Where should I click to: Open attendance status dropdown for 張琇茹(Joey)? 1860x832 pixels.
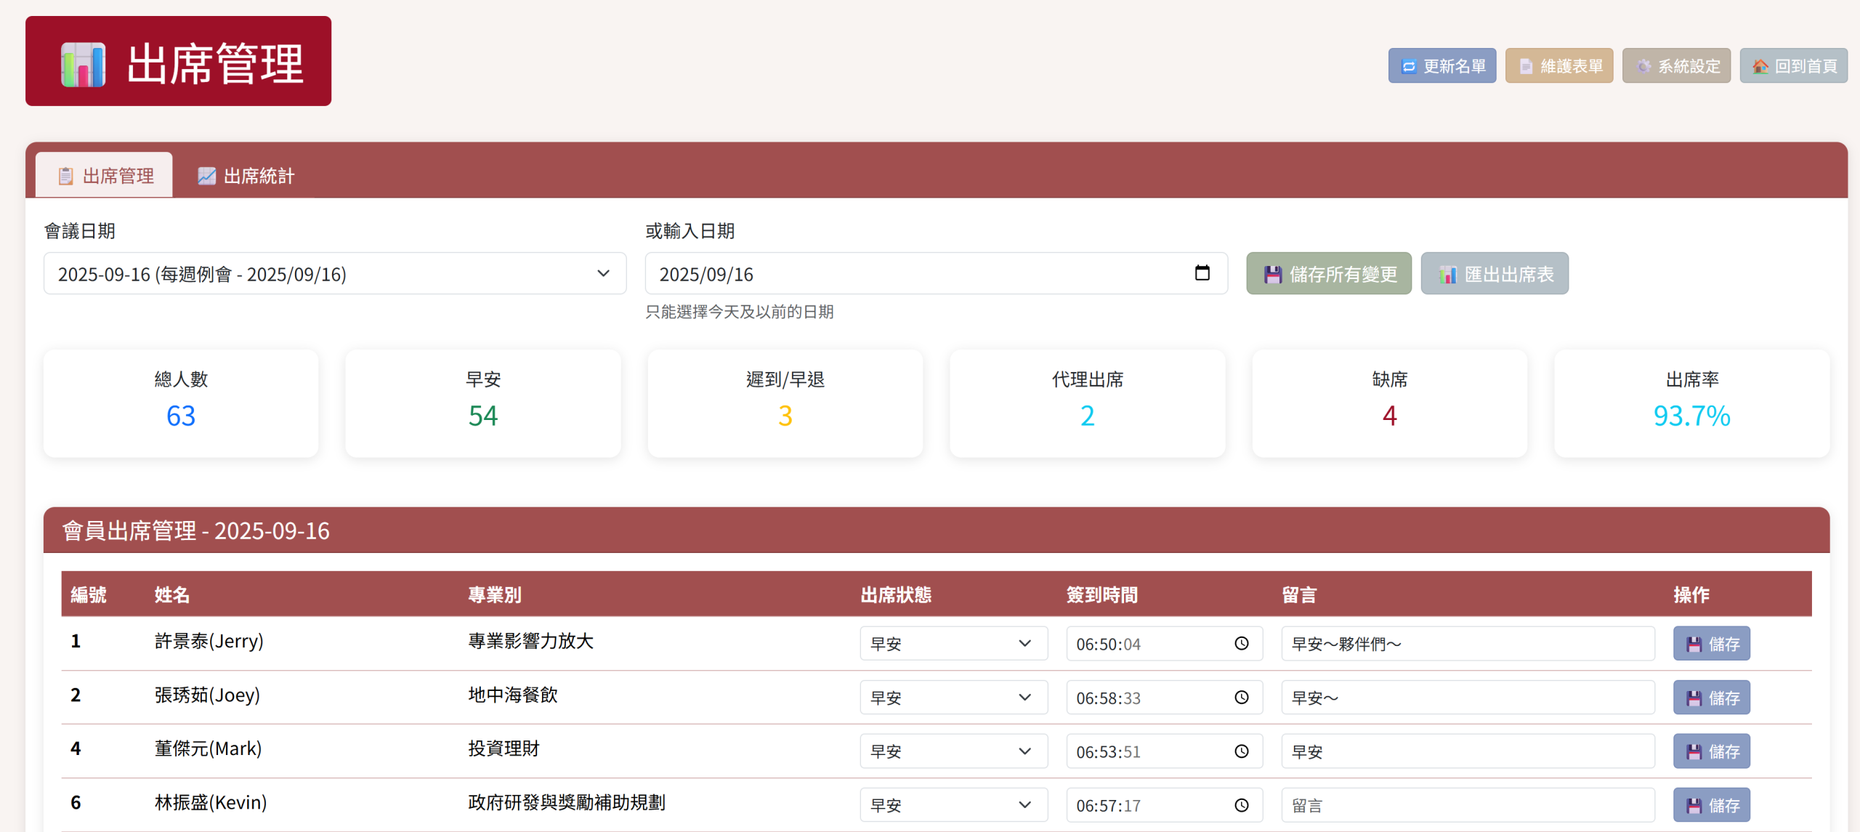[953, 698]
